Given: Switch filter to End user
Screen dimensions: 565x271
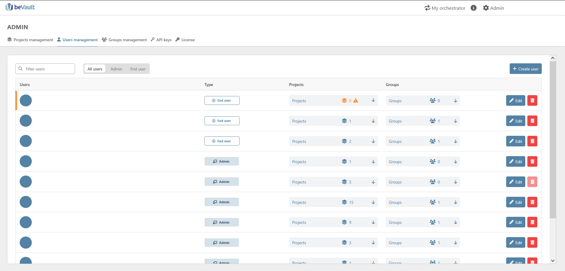Looking at the screenshot, I should pos(138,69).
